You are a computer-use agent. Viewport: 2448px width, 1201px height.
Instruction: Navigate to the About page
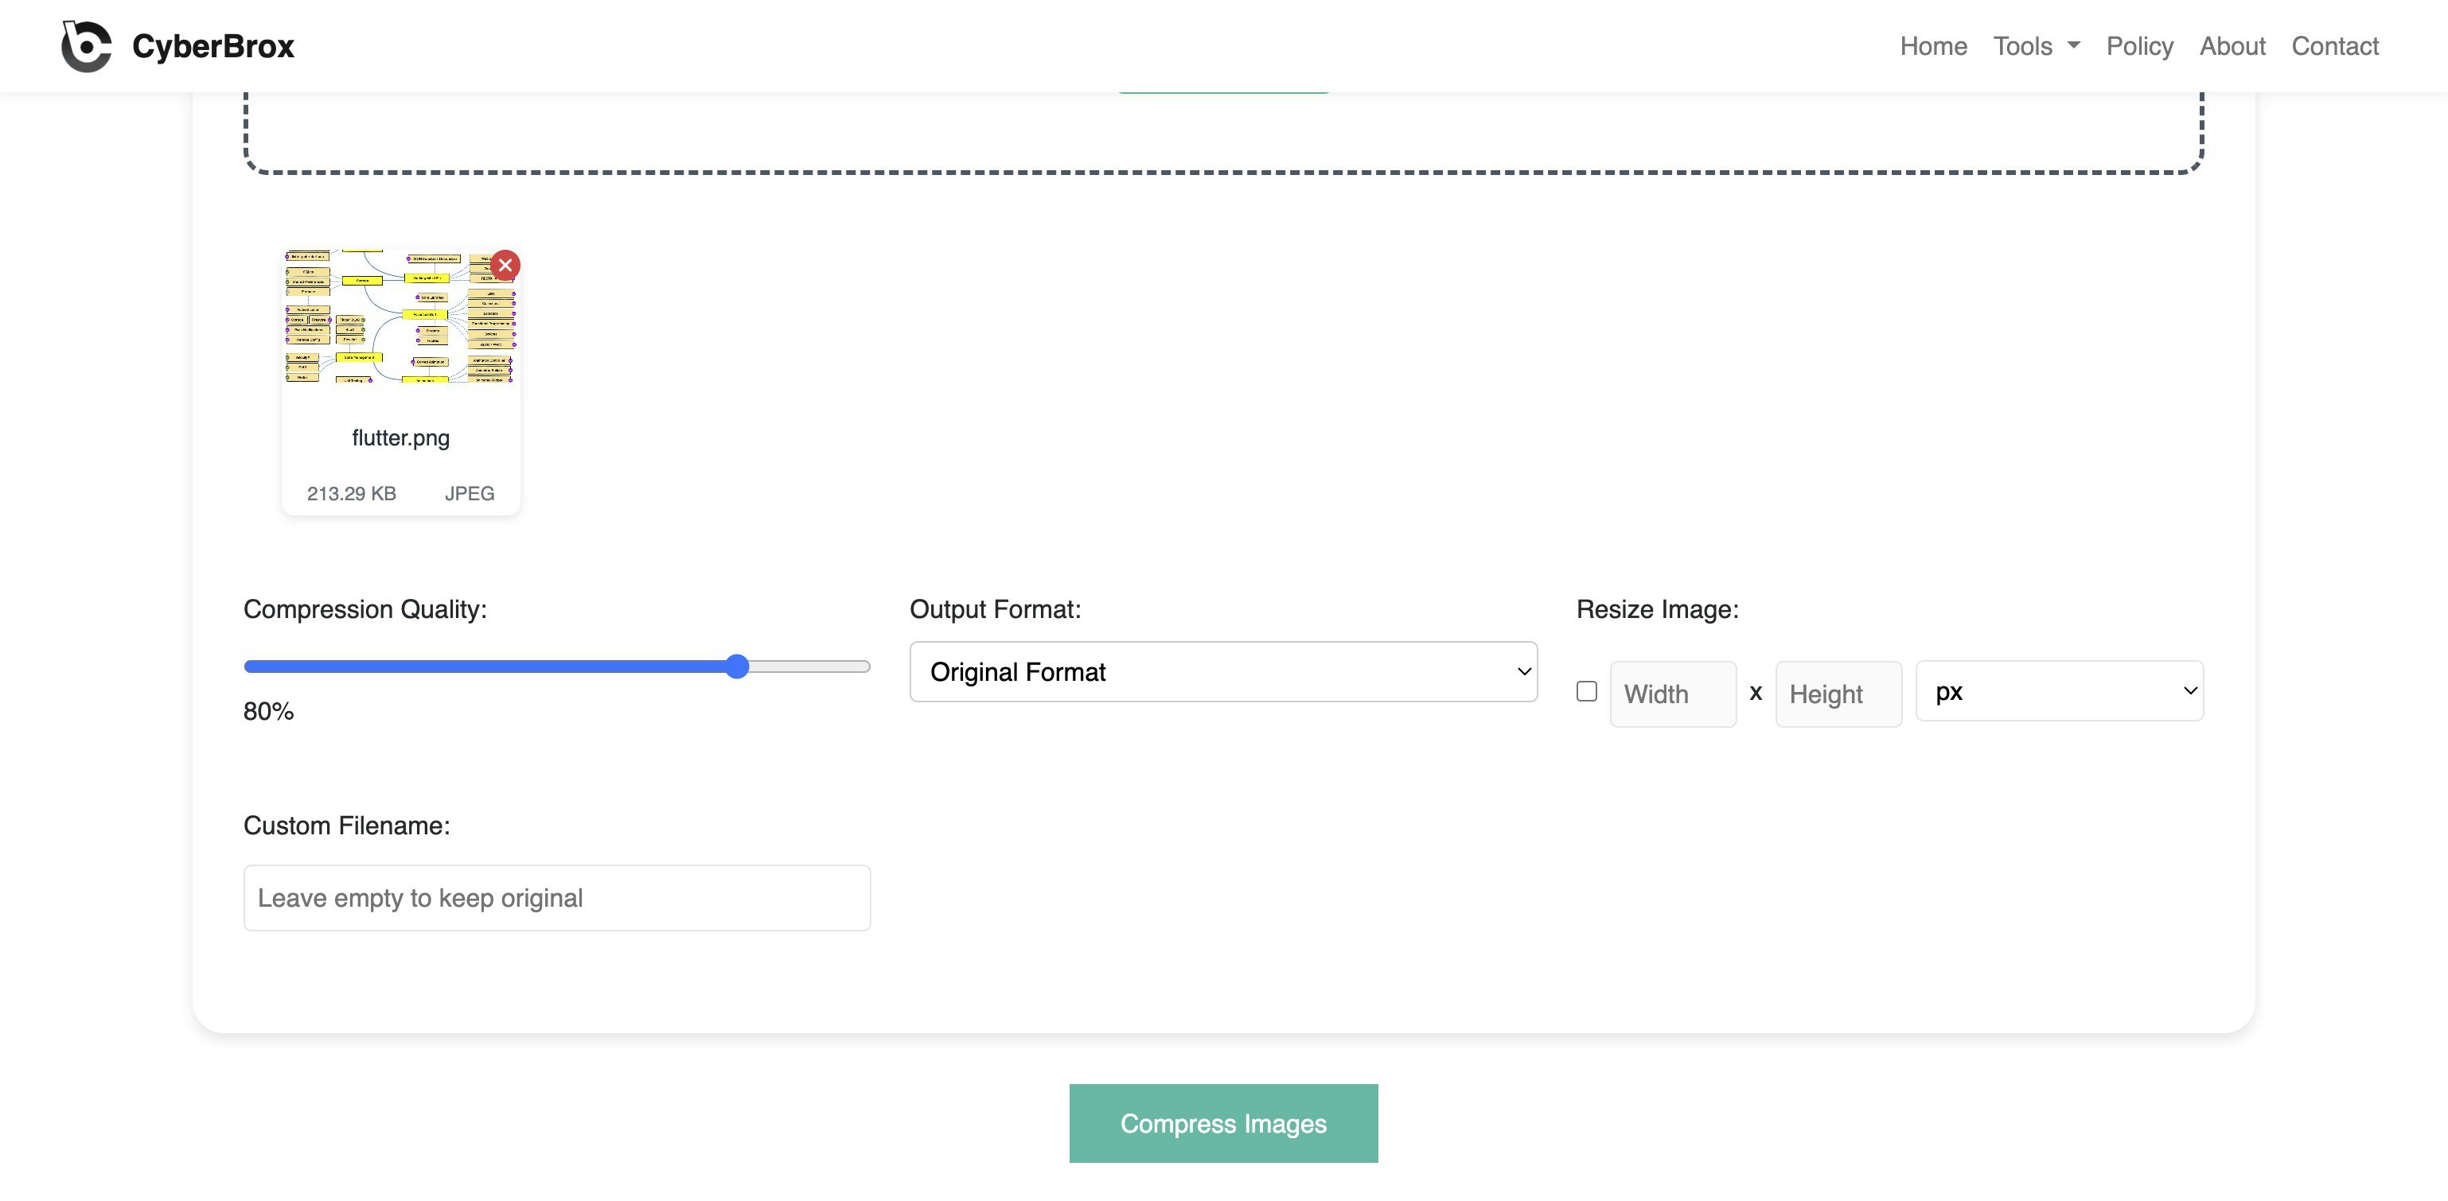click(x=2232, y=45)
